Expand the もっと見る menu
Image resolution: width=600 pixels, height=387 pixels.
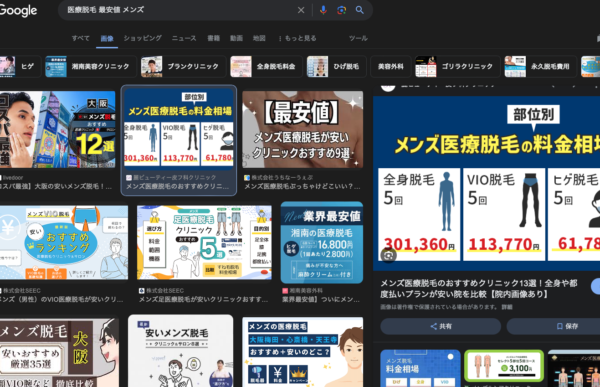tap(297, 38)
